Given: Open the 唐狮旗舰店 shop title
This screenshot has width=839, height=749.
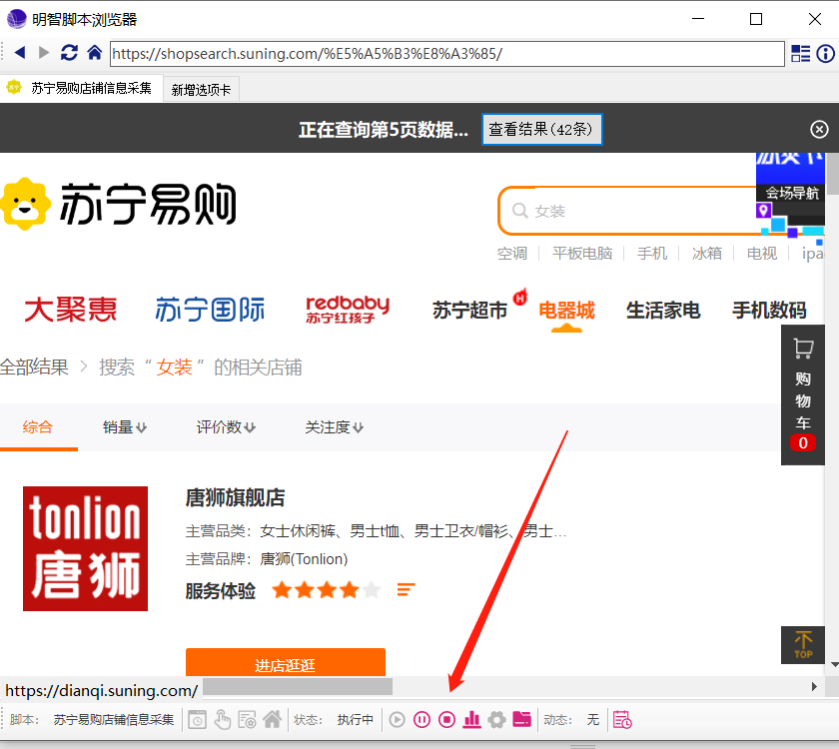Looking at the screenshot, I should (x=235, y=497).
